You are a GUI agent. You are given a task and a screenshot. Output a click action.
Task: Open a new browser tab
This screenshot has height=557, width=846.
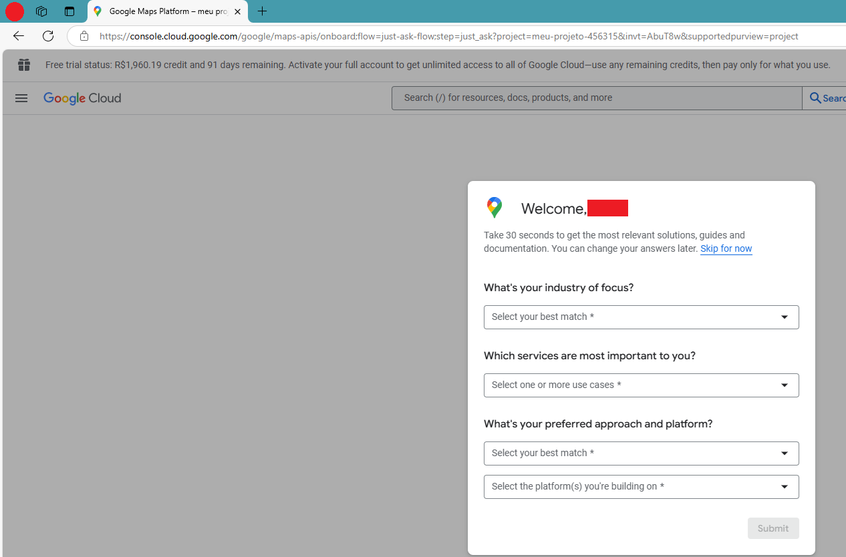[x=262, y=11]
